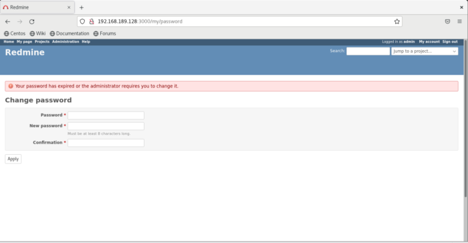The width and height of the screenshot is (468, 243).
Task: Open Projects in the top menu
Action: point(42,42)
